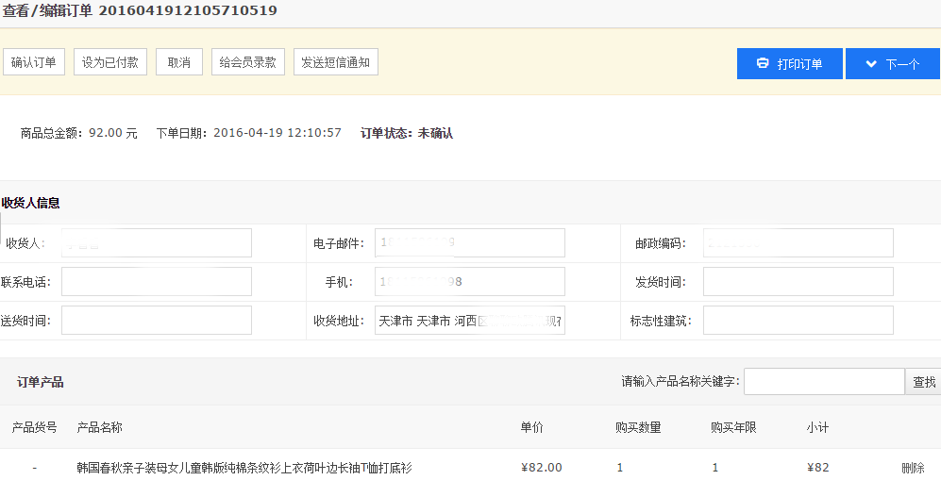
Task: Click into the 联系电话 field
Action: [x=157, y=282]
